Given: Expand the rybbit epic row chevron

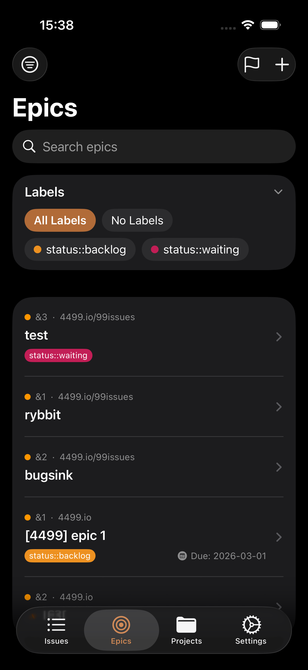Looking at the screenshot, I should (279, 407).
